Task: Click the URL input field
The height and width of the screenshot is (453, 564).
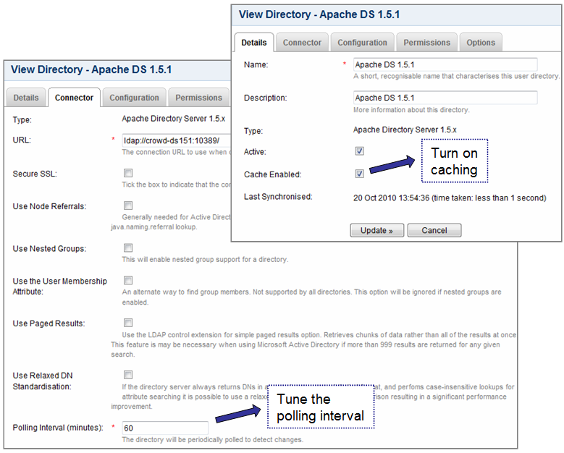Action: pyautogui.click(x=176, y=140)
